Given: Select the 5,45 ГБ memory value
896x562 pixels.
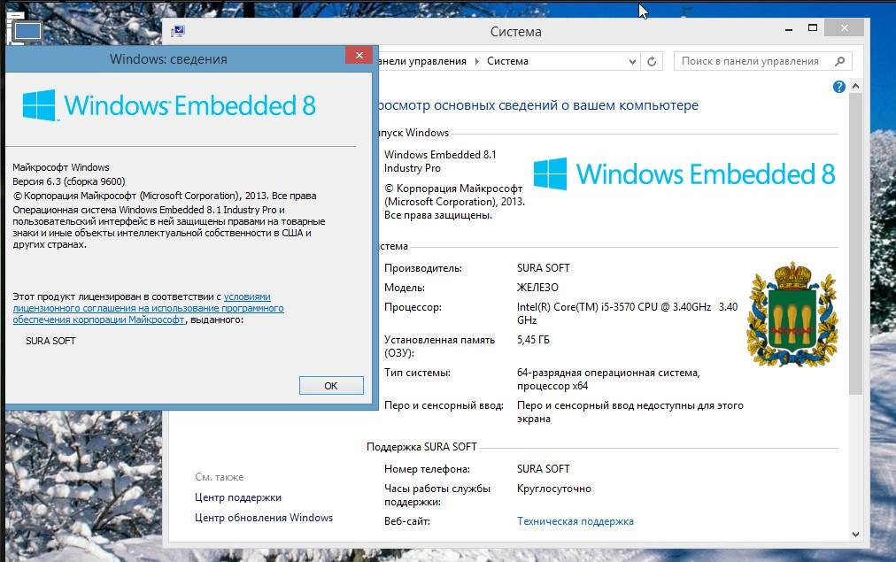Looking at the screenshot, I should click(x=533, y=340).
